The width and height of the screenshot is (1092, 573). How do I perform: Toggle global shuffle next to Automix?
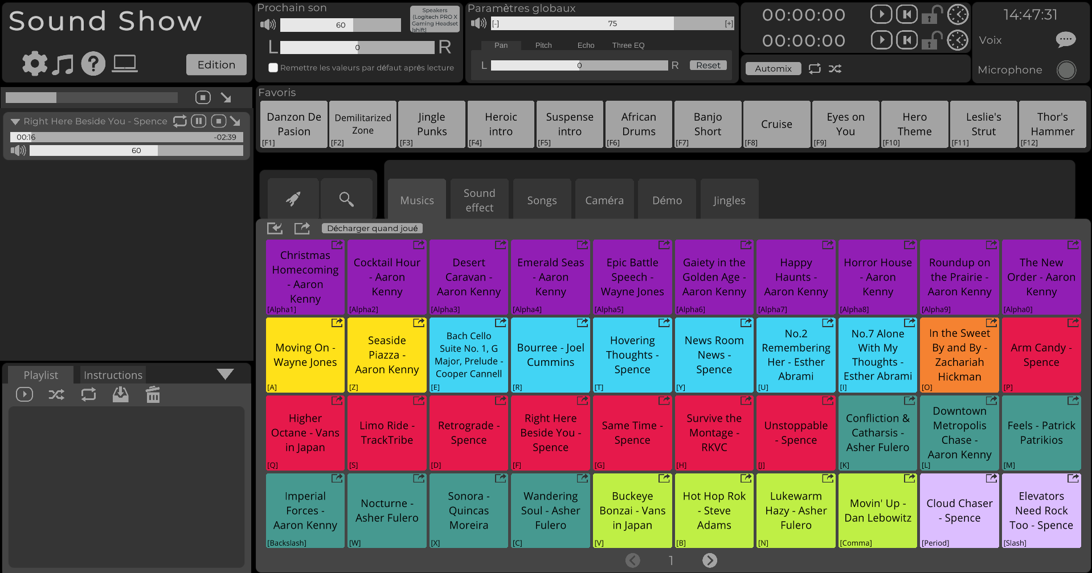[x=835, y=68]
